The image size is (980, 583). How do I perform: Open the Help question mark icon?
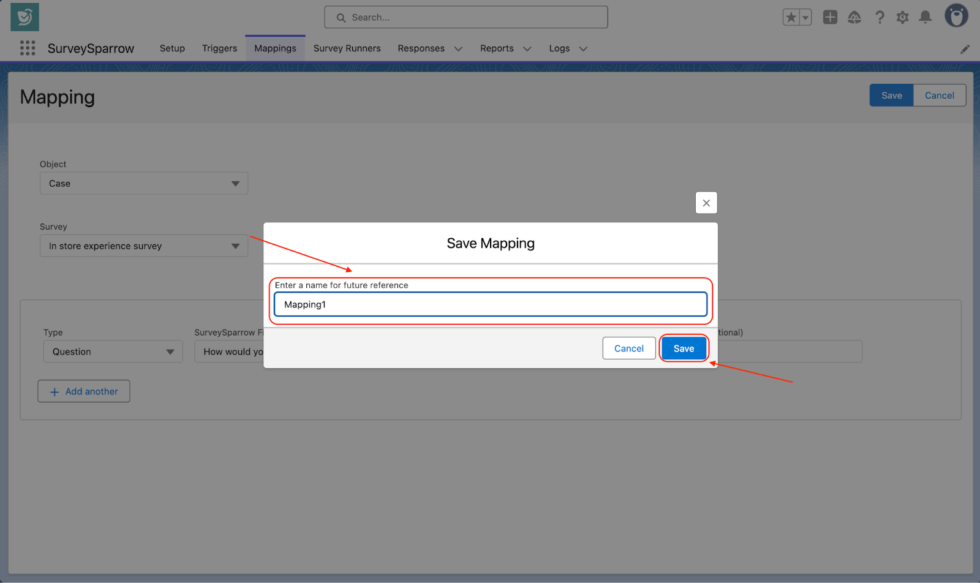(x=880, y=18)
